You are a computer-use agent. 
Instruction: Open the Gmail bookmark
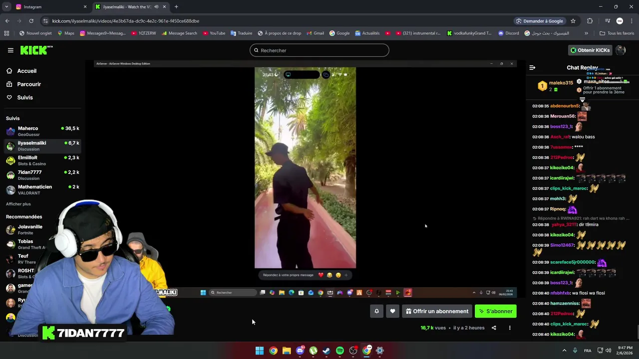(x=315, y=33)
